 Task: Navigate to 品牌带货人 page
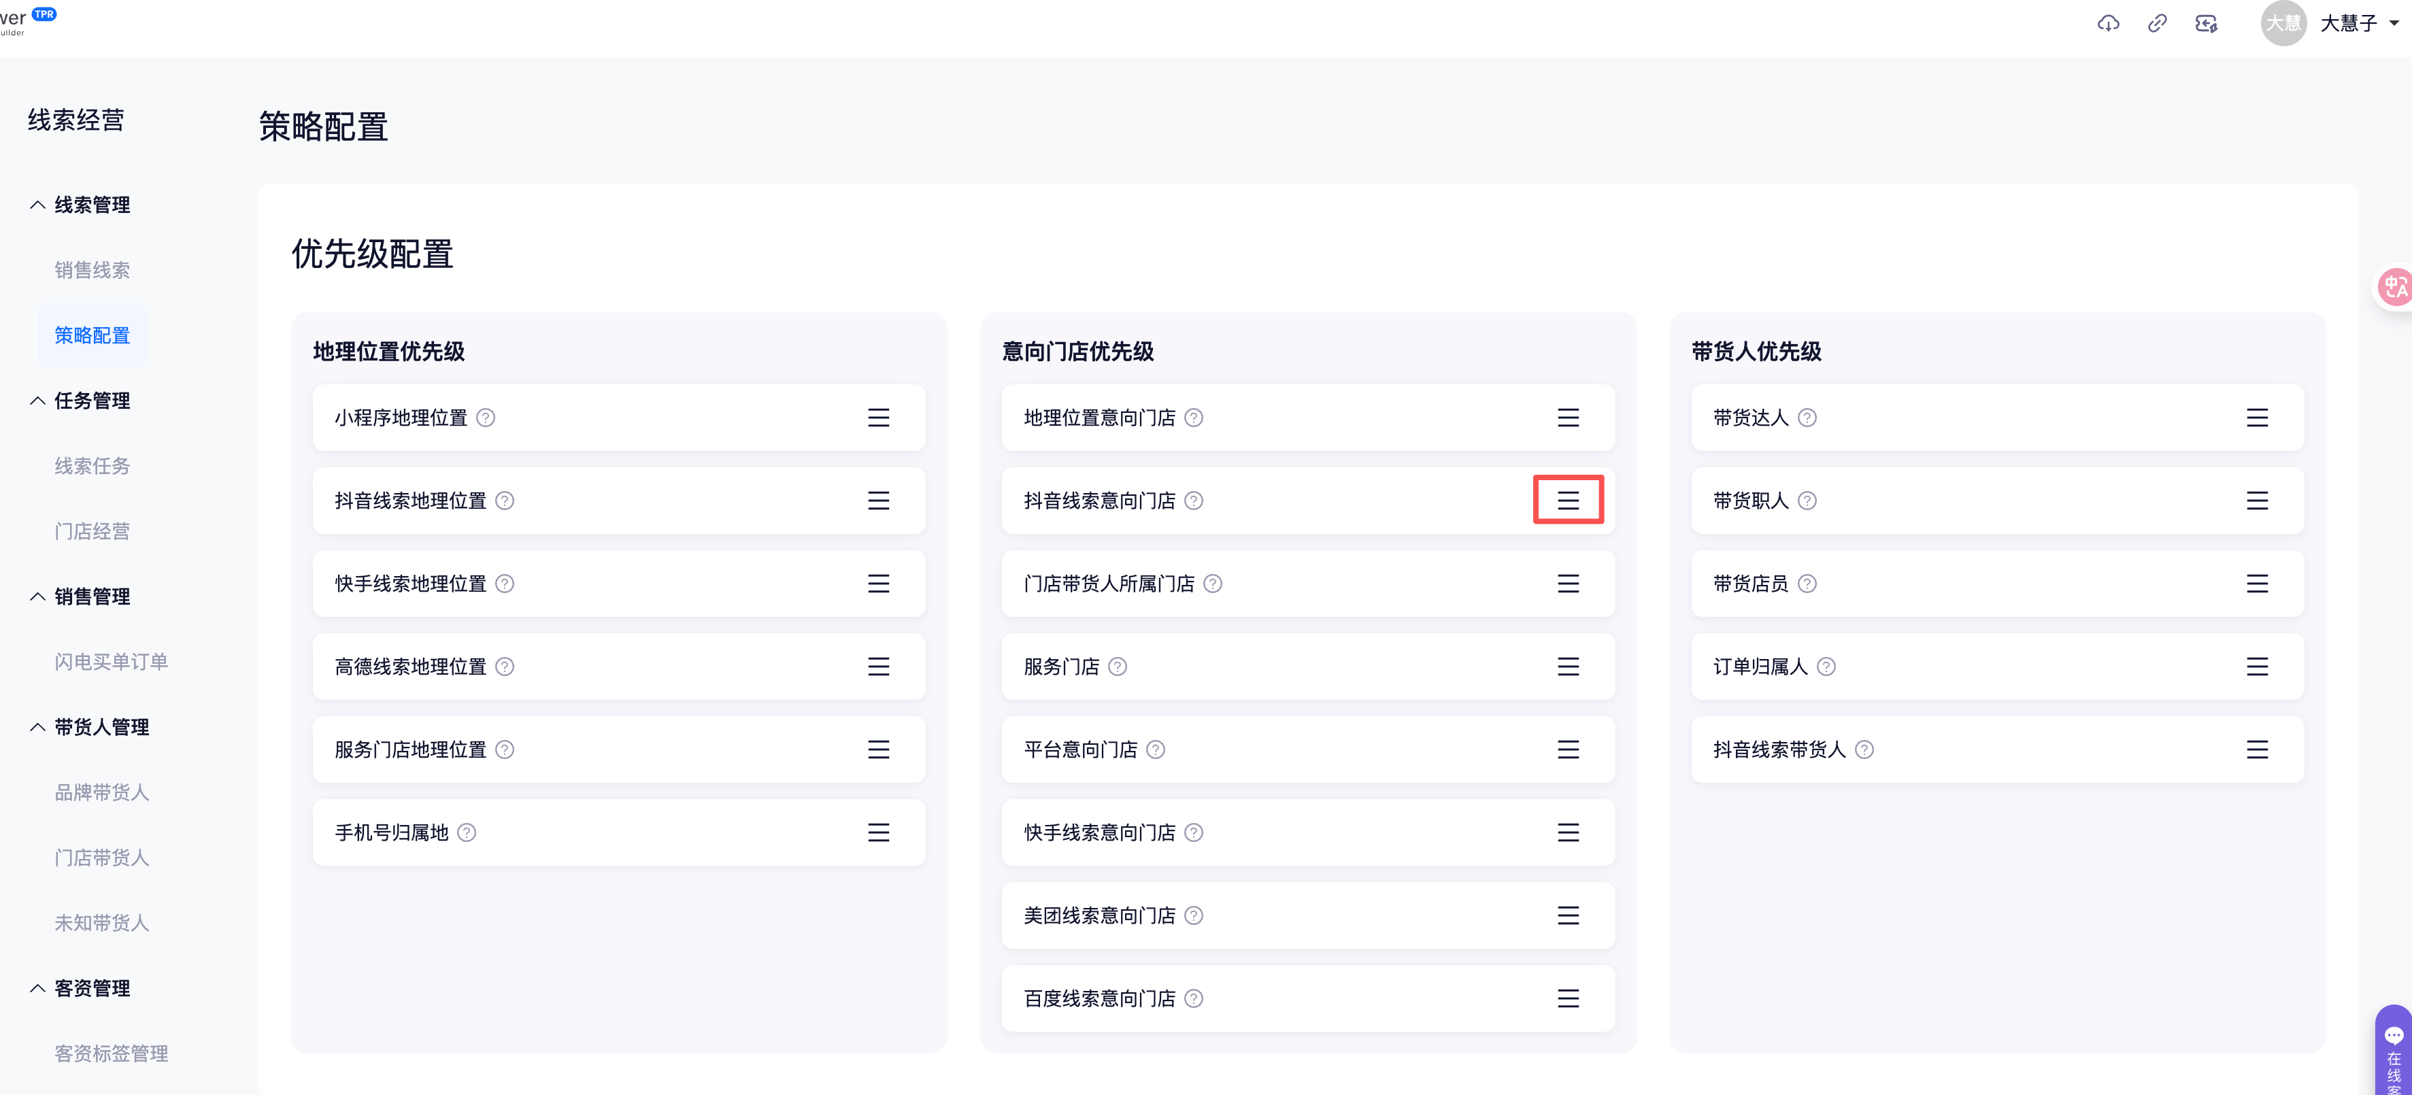pyautogui.click(x=101, y=793)
